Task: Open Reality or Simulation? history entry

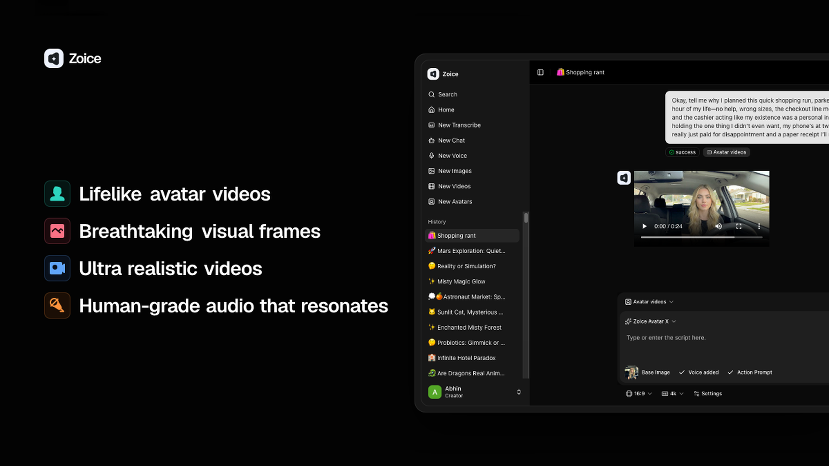Action: (x=472, y=266)
